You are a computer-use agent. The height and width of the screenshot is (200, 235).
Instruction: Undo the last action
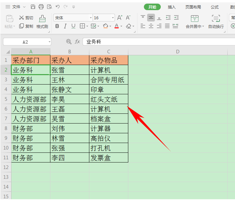pyautogui.click(x=57, y=7)
